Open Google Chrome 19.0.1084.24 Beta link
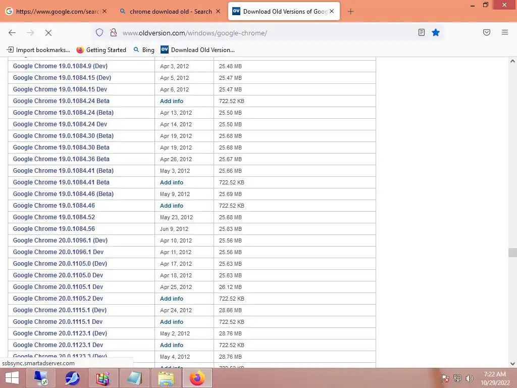The image size is (517, 388). [61, 101]
